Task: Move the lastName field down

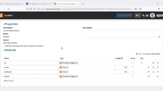Action: (153, 72)
